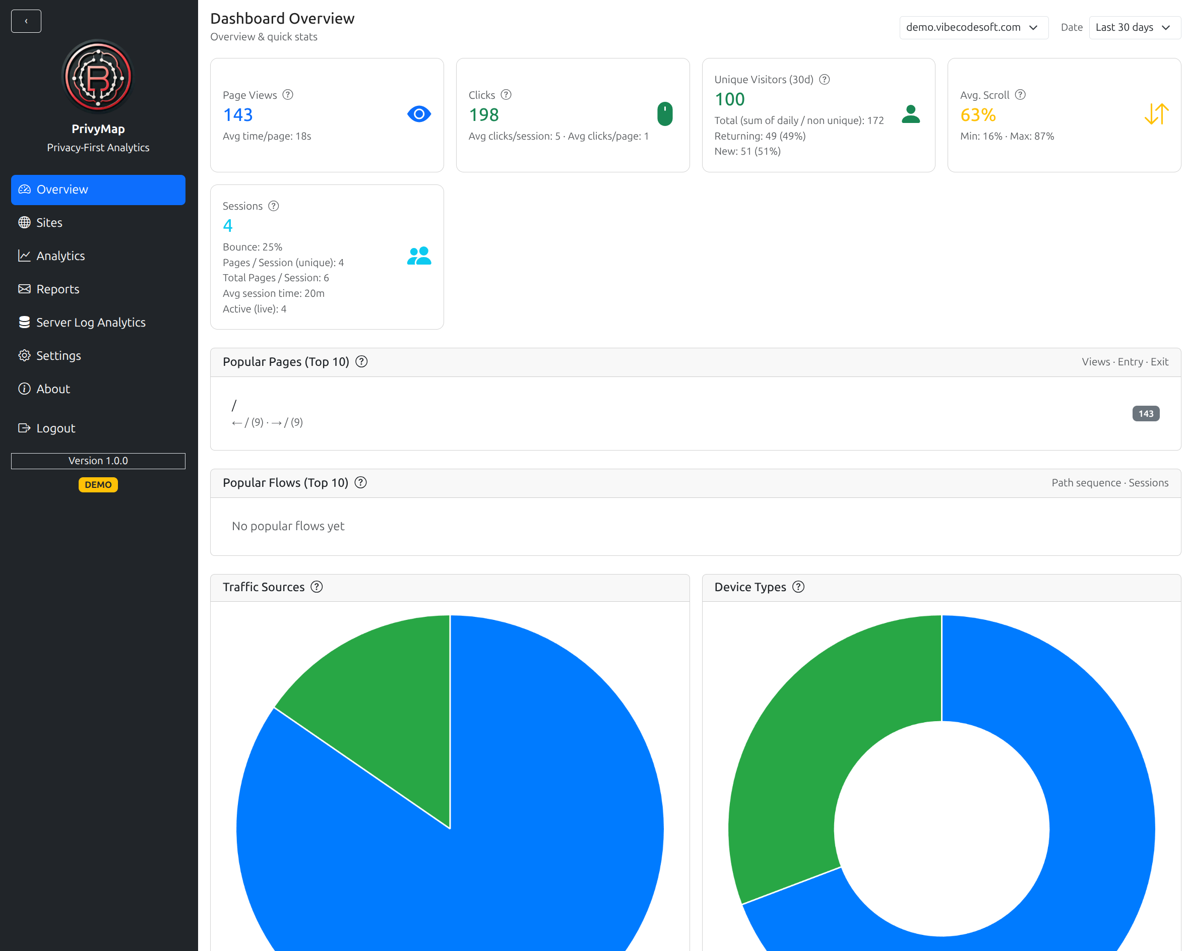Click the Sessions help question icon

pyautogui.click(x=274, y=206)
